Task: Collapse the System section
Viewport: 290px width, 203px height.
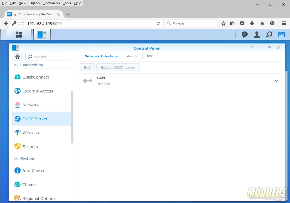Action: pos(16,158)
